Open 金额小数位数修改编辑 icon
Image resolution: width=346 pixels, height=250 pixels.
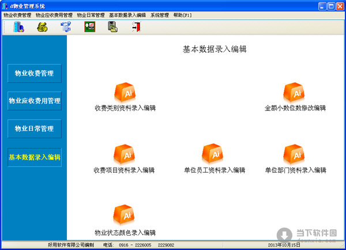(x=294, y=92)
